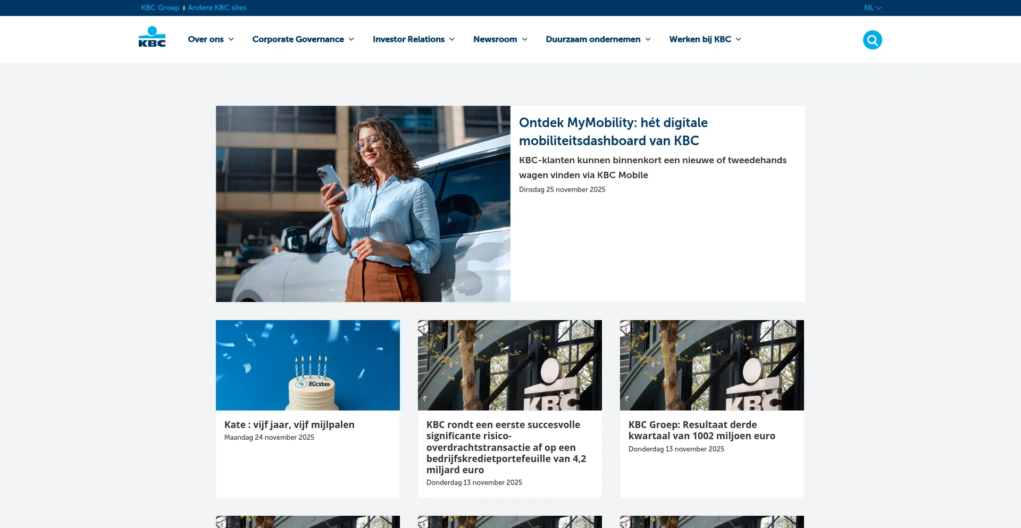This screenshot has height=528, width=1021.
Task: Expand the Corporate Governance menu
Action: [x=303, y=39]
